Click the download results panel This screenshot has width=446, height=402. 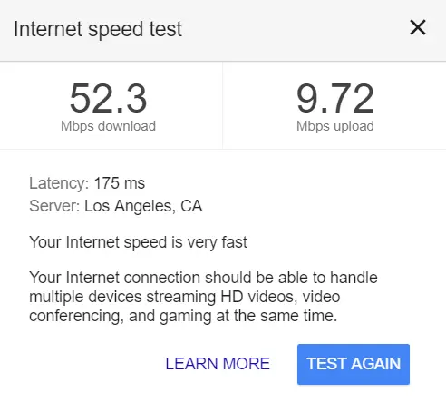[111, 105]
